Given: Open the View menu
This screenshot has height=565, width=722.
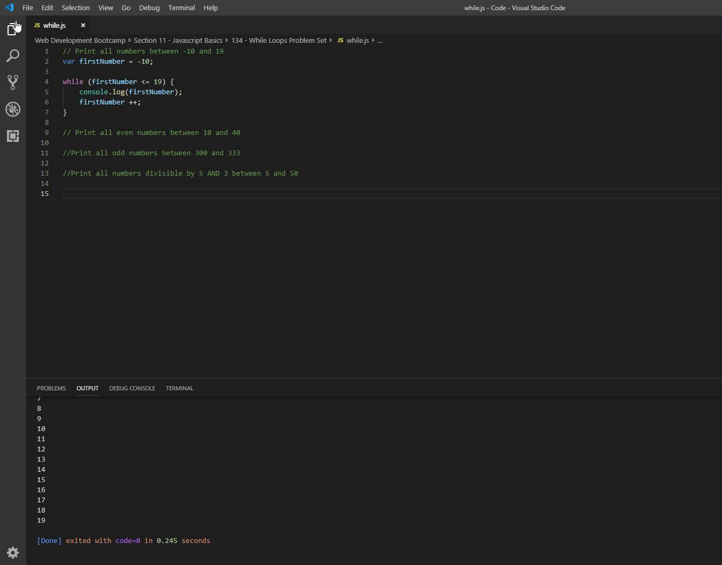Looking at the screenshot, I should [106, 7].
